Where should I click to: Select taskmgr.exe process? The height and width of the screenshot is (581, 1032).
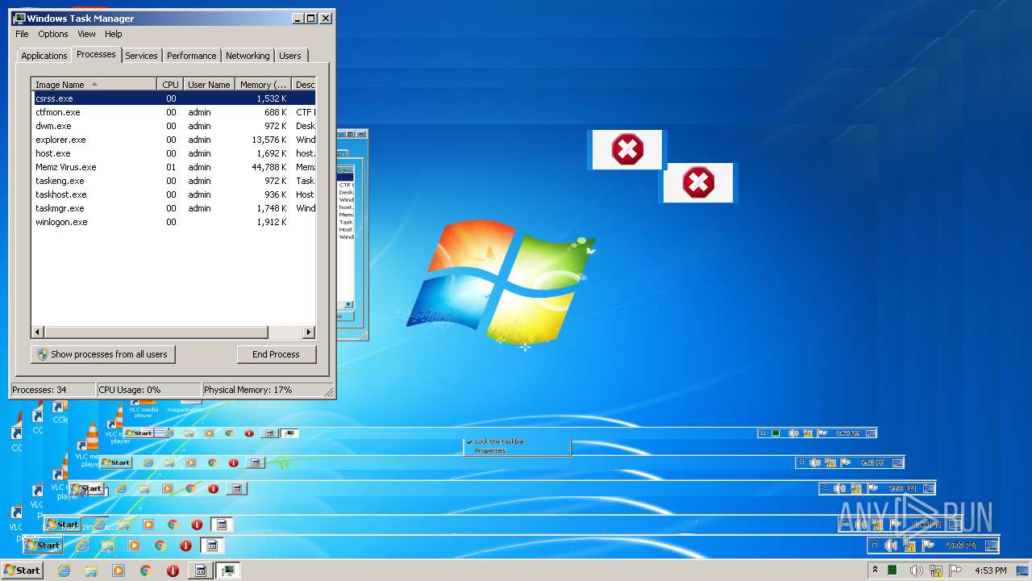coord(173,208)
